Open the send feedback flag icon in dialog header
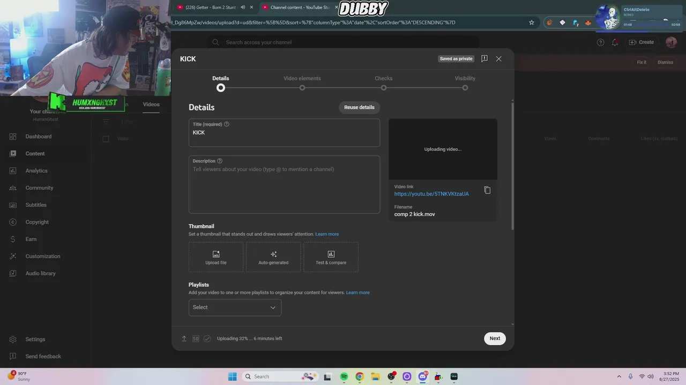Viewport: 686px width, 385px height. coord(484,59)
